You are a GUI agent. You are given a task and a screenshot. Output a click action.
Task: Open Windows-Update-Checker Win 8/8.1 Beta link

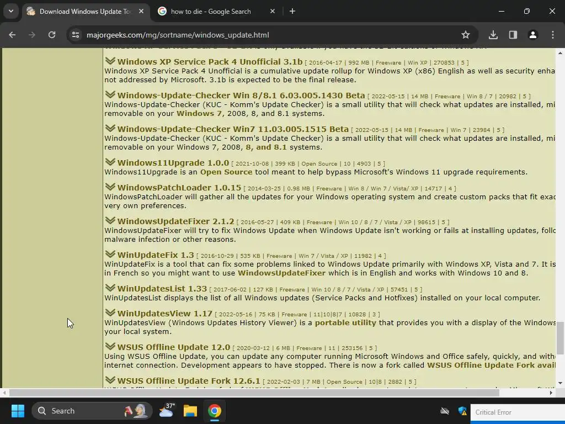pyautogui.click(x=241, y=96)
